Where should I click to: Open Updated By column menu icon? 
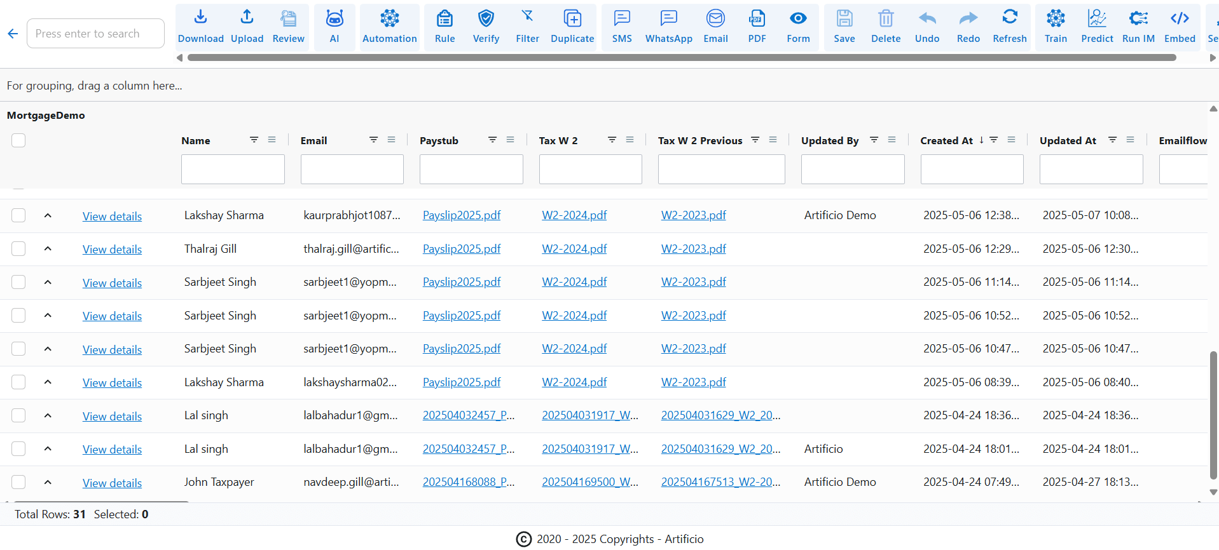[x=892, y=140]
